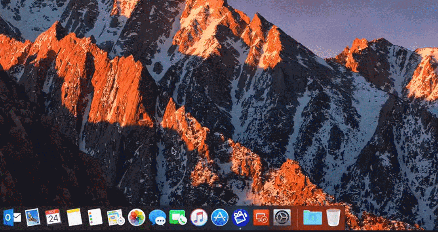Screen dimensions: 438x232
Task: Open the Trash in the dock
Action: point(333,217)
